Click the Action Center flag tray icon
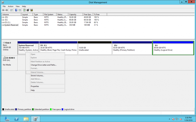The width and height of the screenshot is (196, 122). click(x=173, y=119)
